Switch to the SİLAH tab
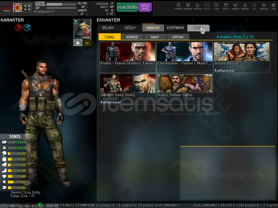The width and height of the screenshot is (278, 208). (x=108, y=28)
